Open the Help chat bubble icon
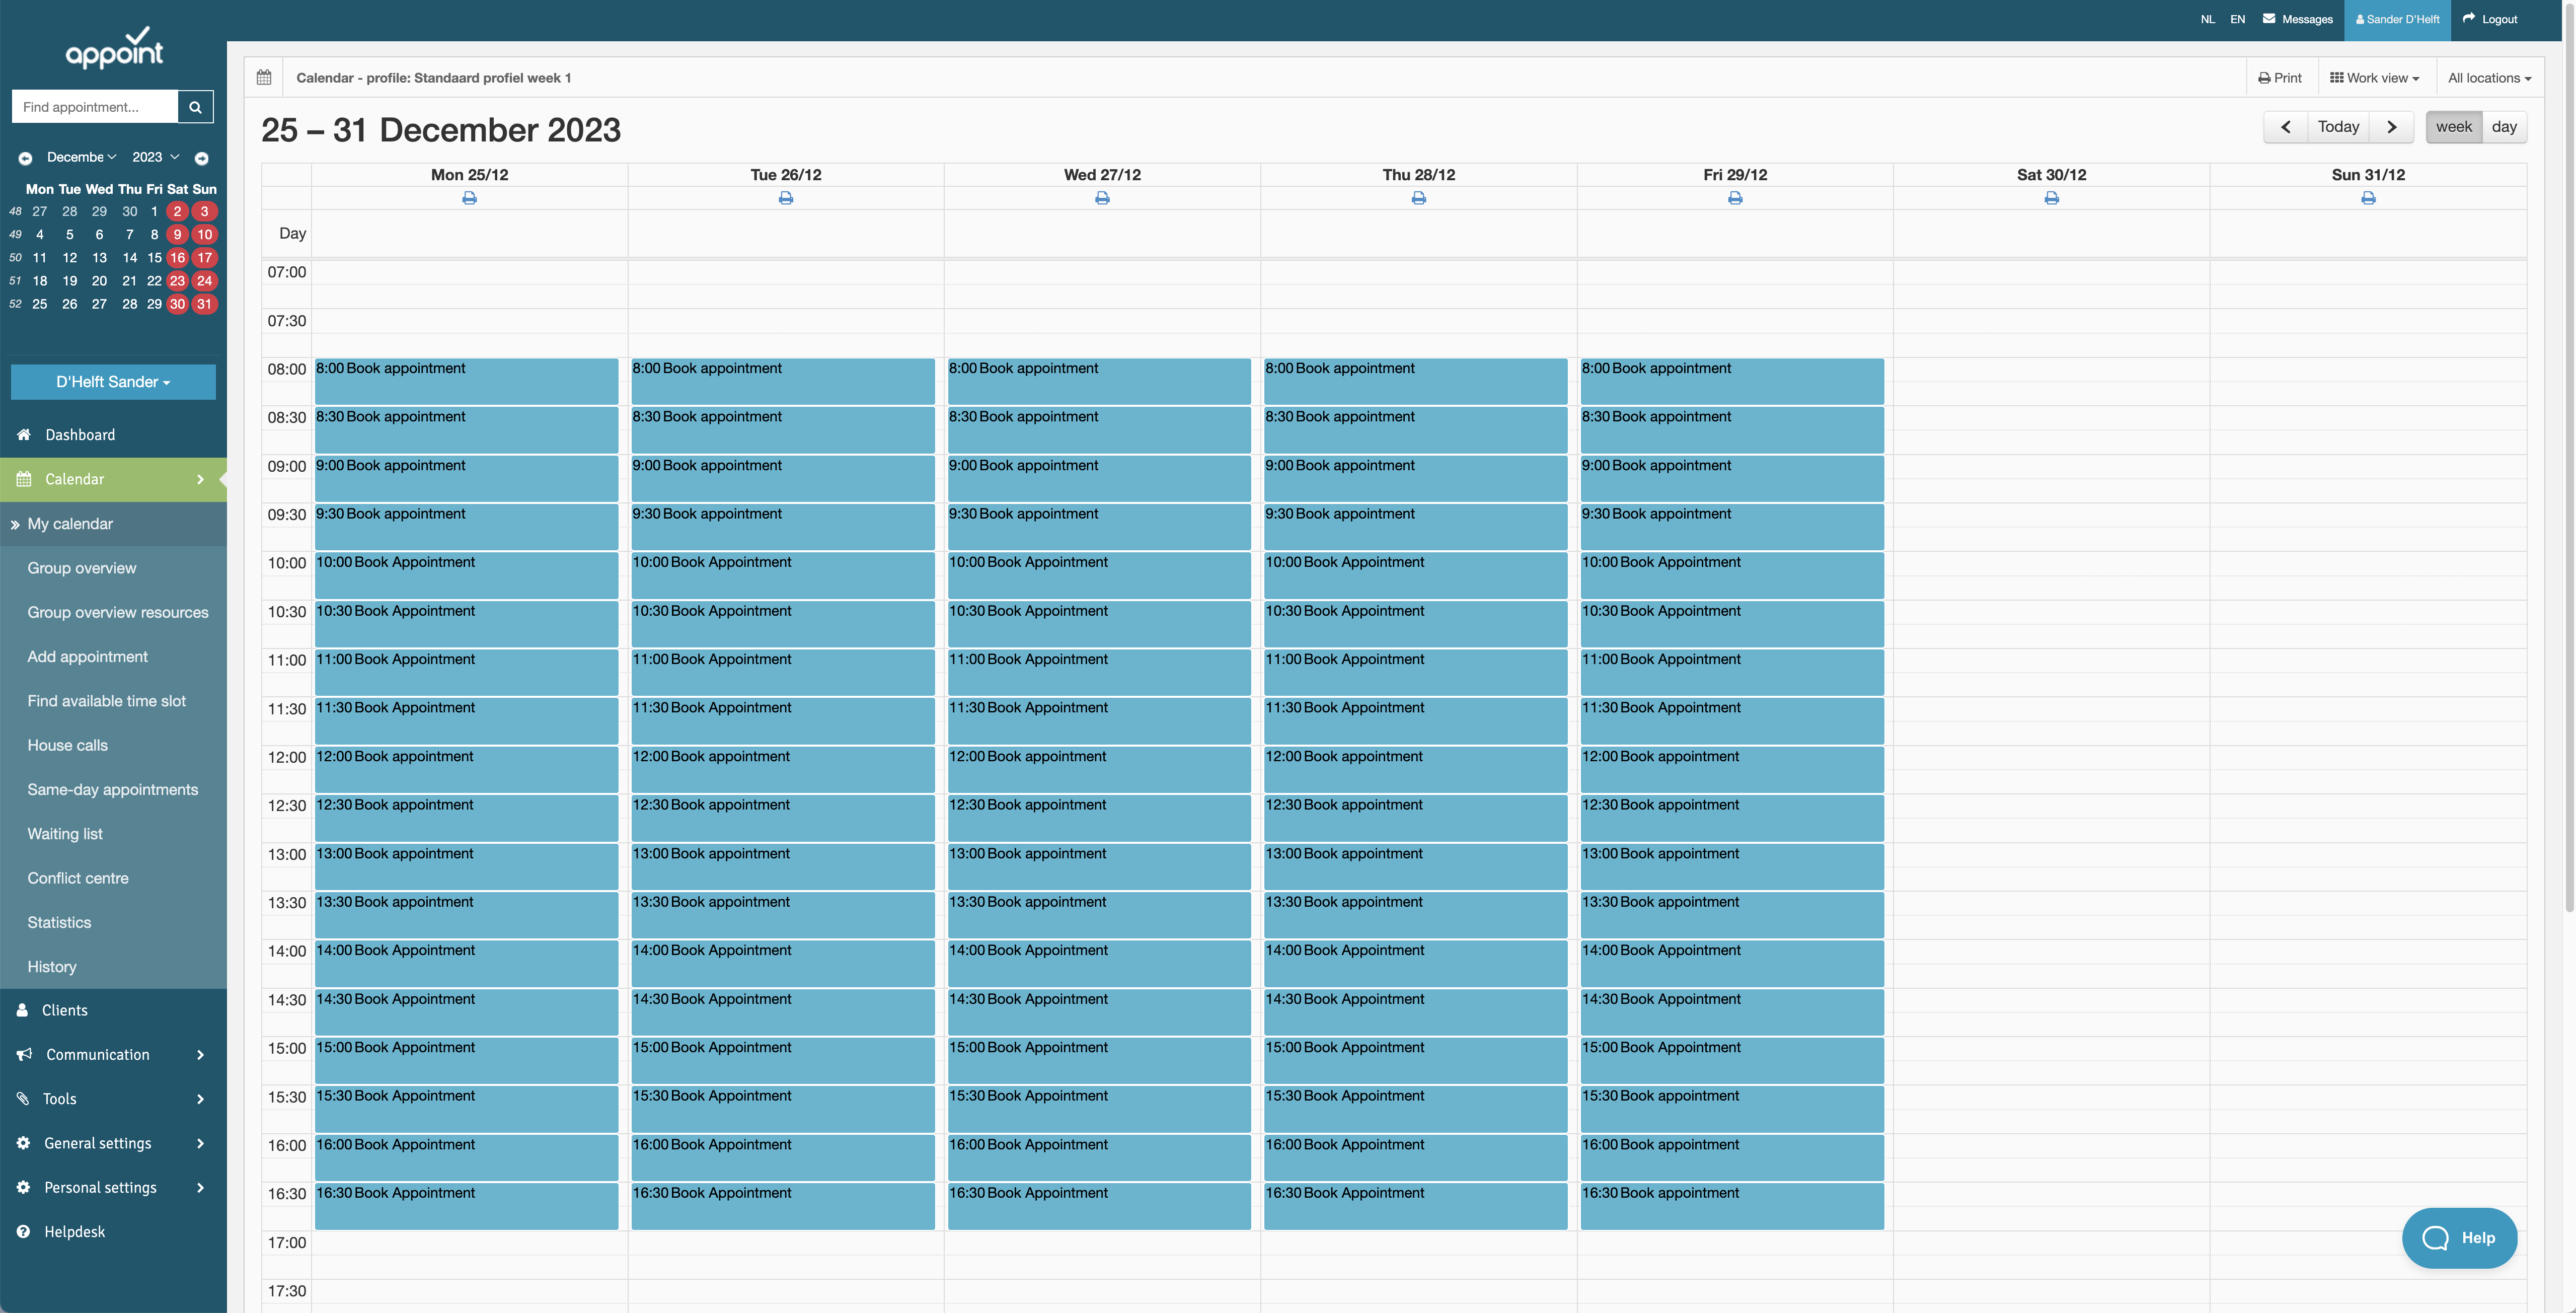This screenshot has height=1313, width=2576. (x=2435, y=1238)
